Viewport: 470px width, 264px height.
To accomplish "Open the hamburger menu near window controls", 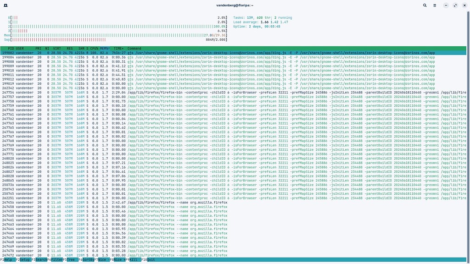I will tap(435, 5).
